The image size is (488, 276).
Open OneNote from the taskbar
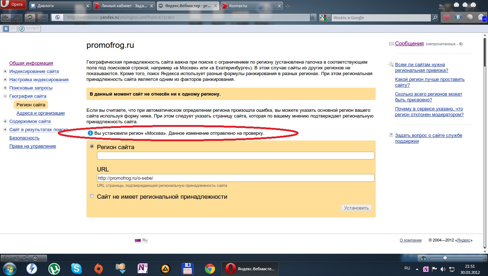point(143,268)
